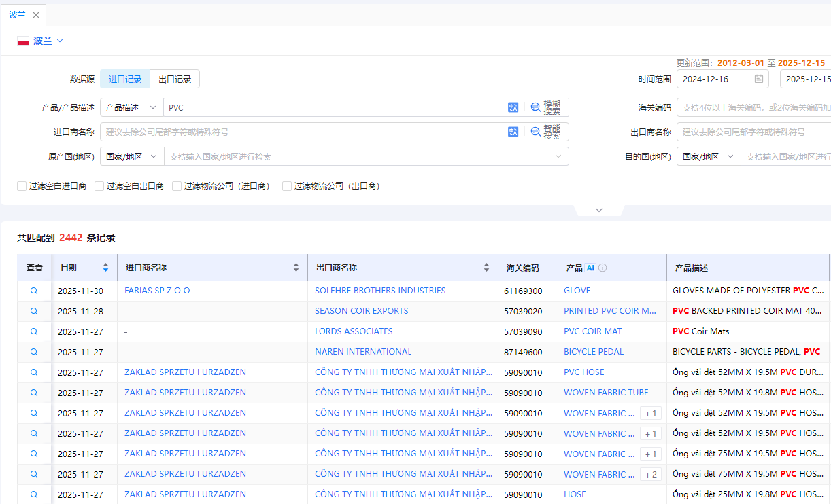Select the 进口记录 tab
Screen dimensions: 831x504
124,79
